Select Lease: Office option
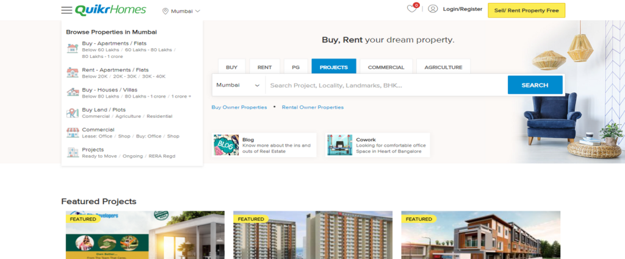 click(x=97, y=136)
